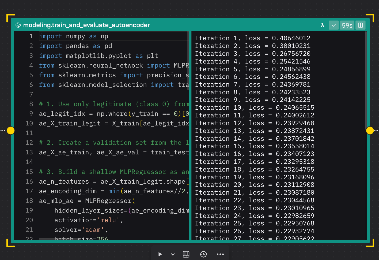Click the history icon in the bottom toolbar

203,254
